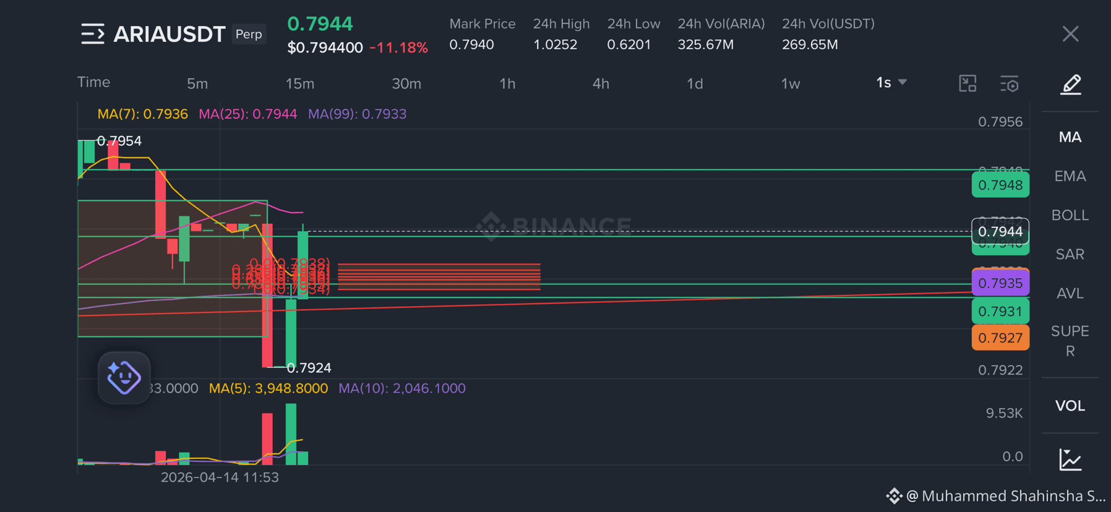Switch to the 1h timeframe
Image resolution: width=1111 pixels, height=512 pixels.
tap(507, 83)
